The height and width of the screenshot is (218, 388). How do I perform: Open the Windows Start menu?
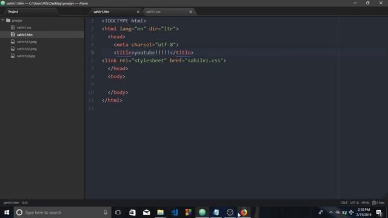7,213
